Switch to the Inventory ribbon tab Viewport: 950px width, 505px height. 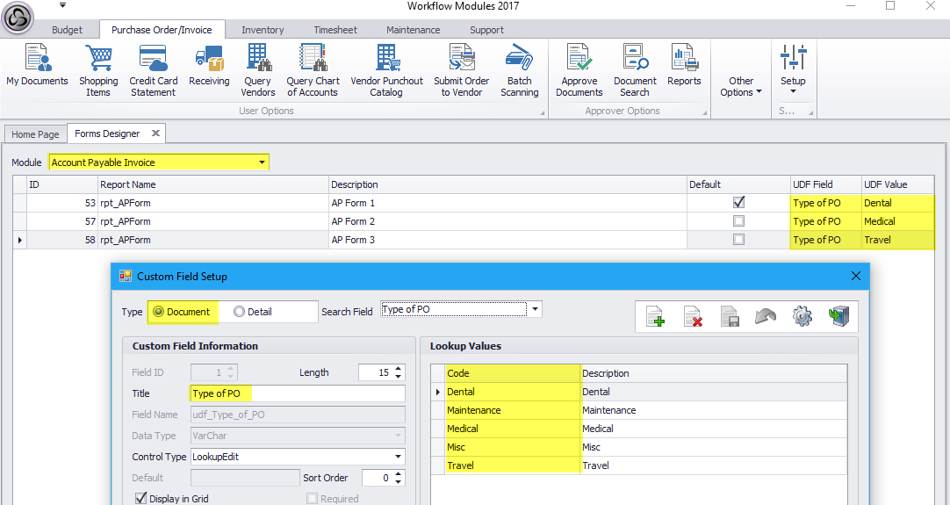point(263,30)
